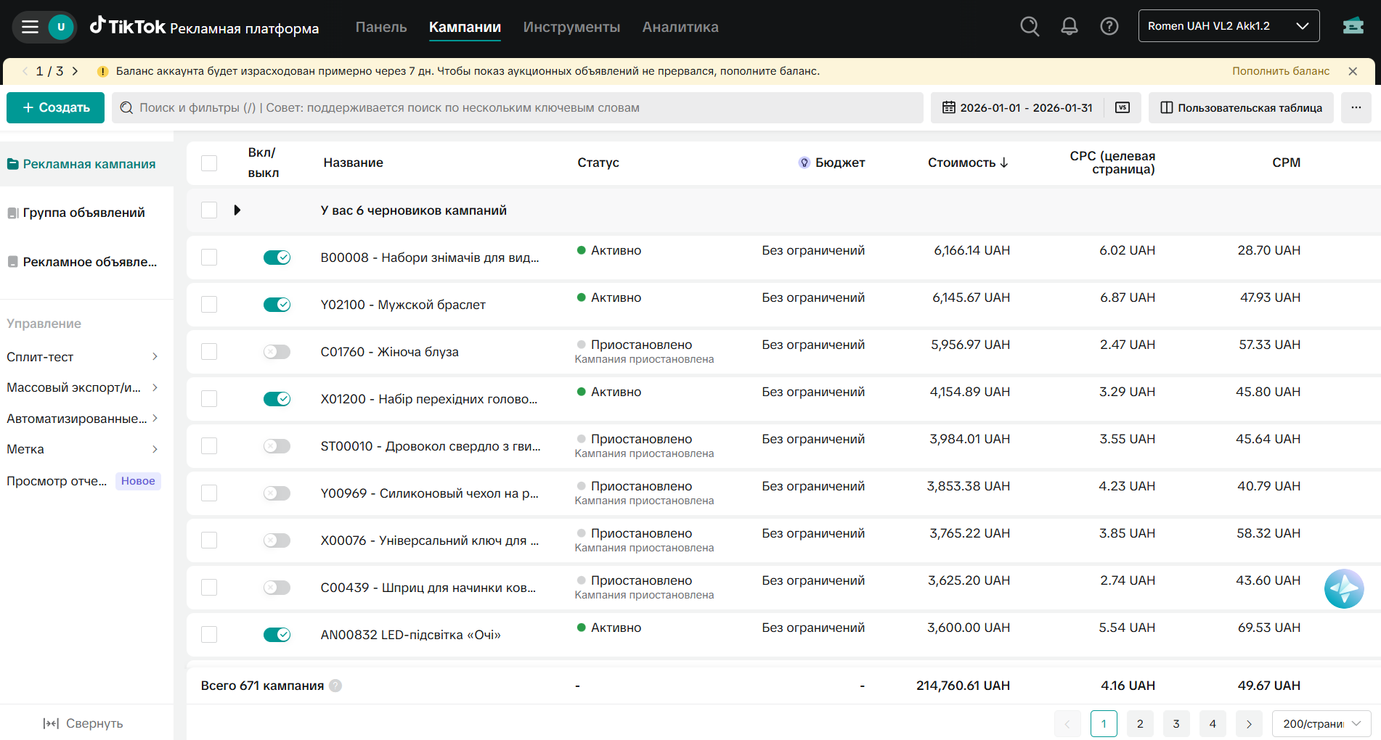Viewport: 1381px width, 740px height.
Task: Open the search magnifier in top bar
Action: [1030, 27]
